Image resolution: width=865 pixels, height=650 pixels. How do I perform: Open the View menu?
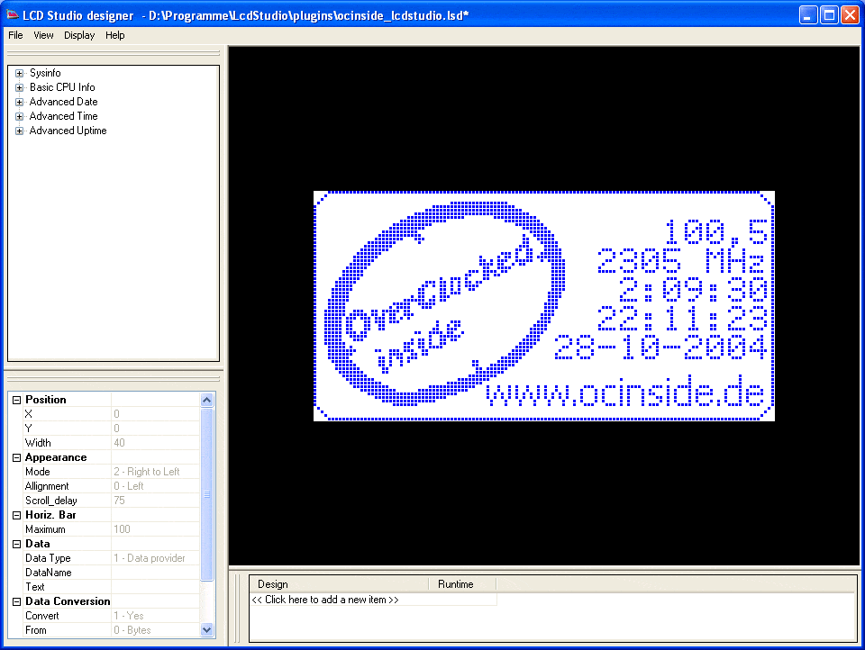(43, 35)
